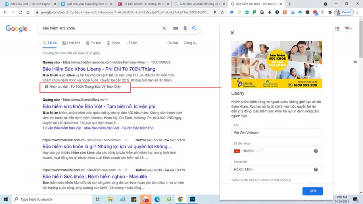Viewport: 363px width, 204px height.
Task: Select the Hình ảnh search tab
Action: tap(71, 43)
